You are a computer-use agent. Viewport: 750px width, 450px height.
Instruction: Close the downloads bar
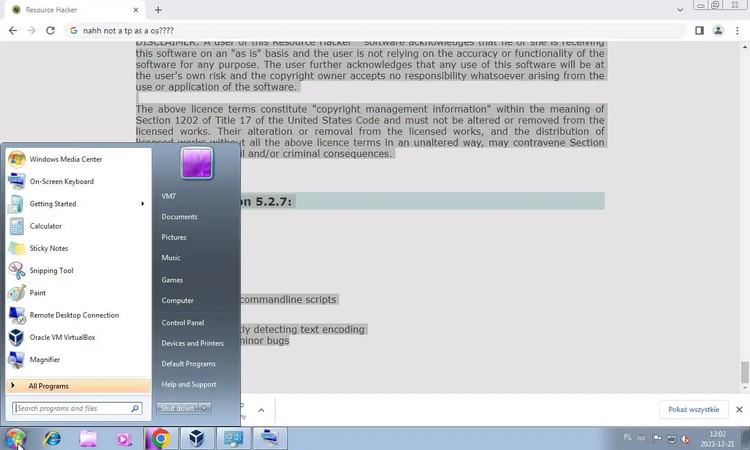[739, 410]
